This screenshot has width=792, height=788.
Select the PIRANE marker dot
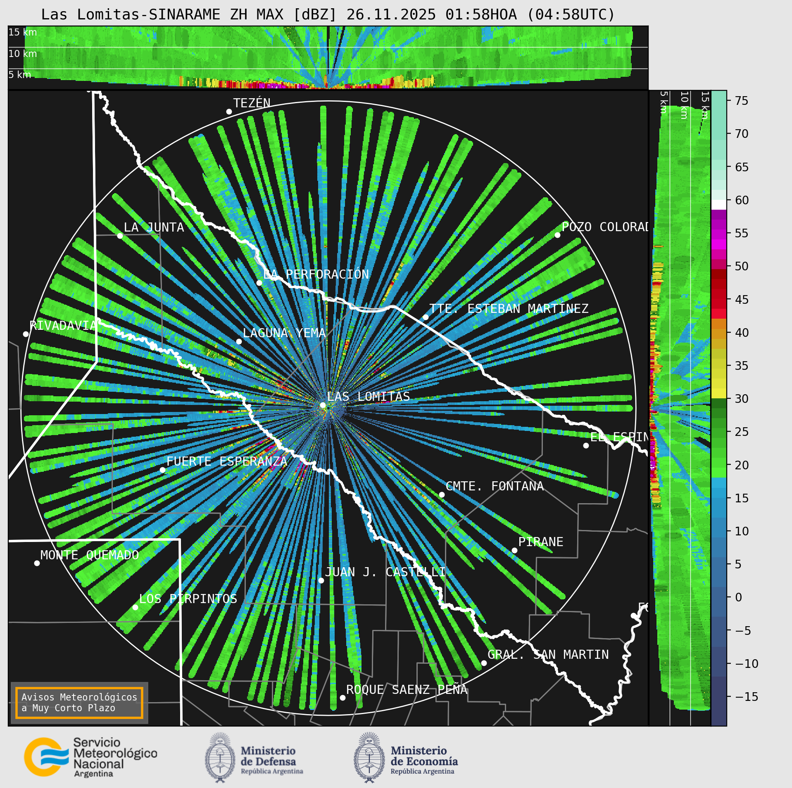(514, 550)
